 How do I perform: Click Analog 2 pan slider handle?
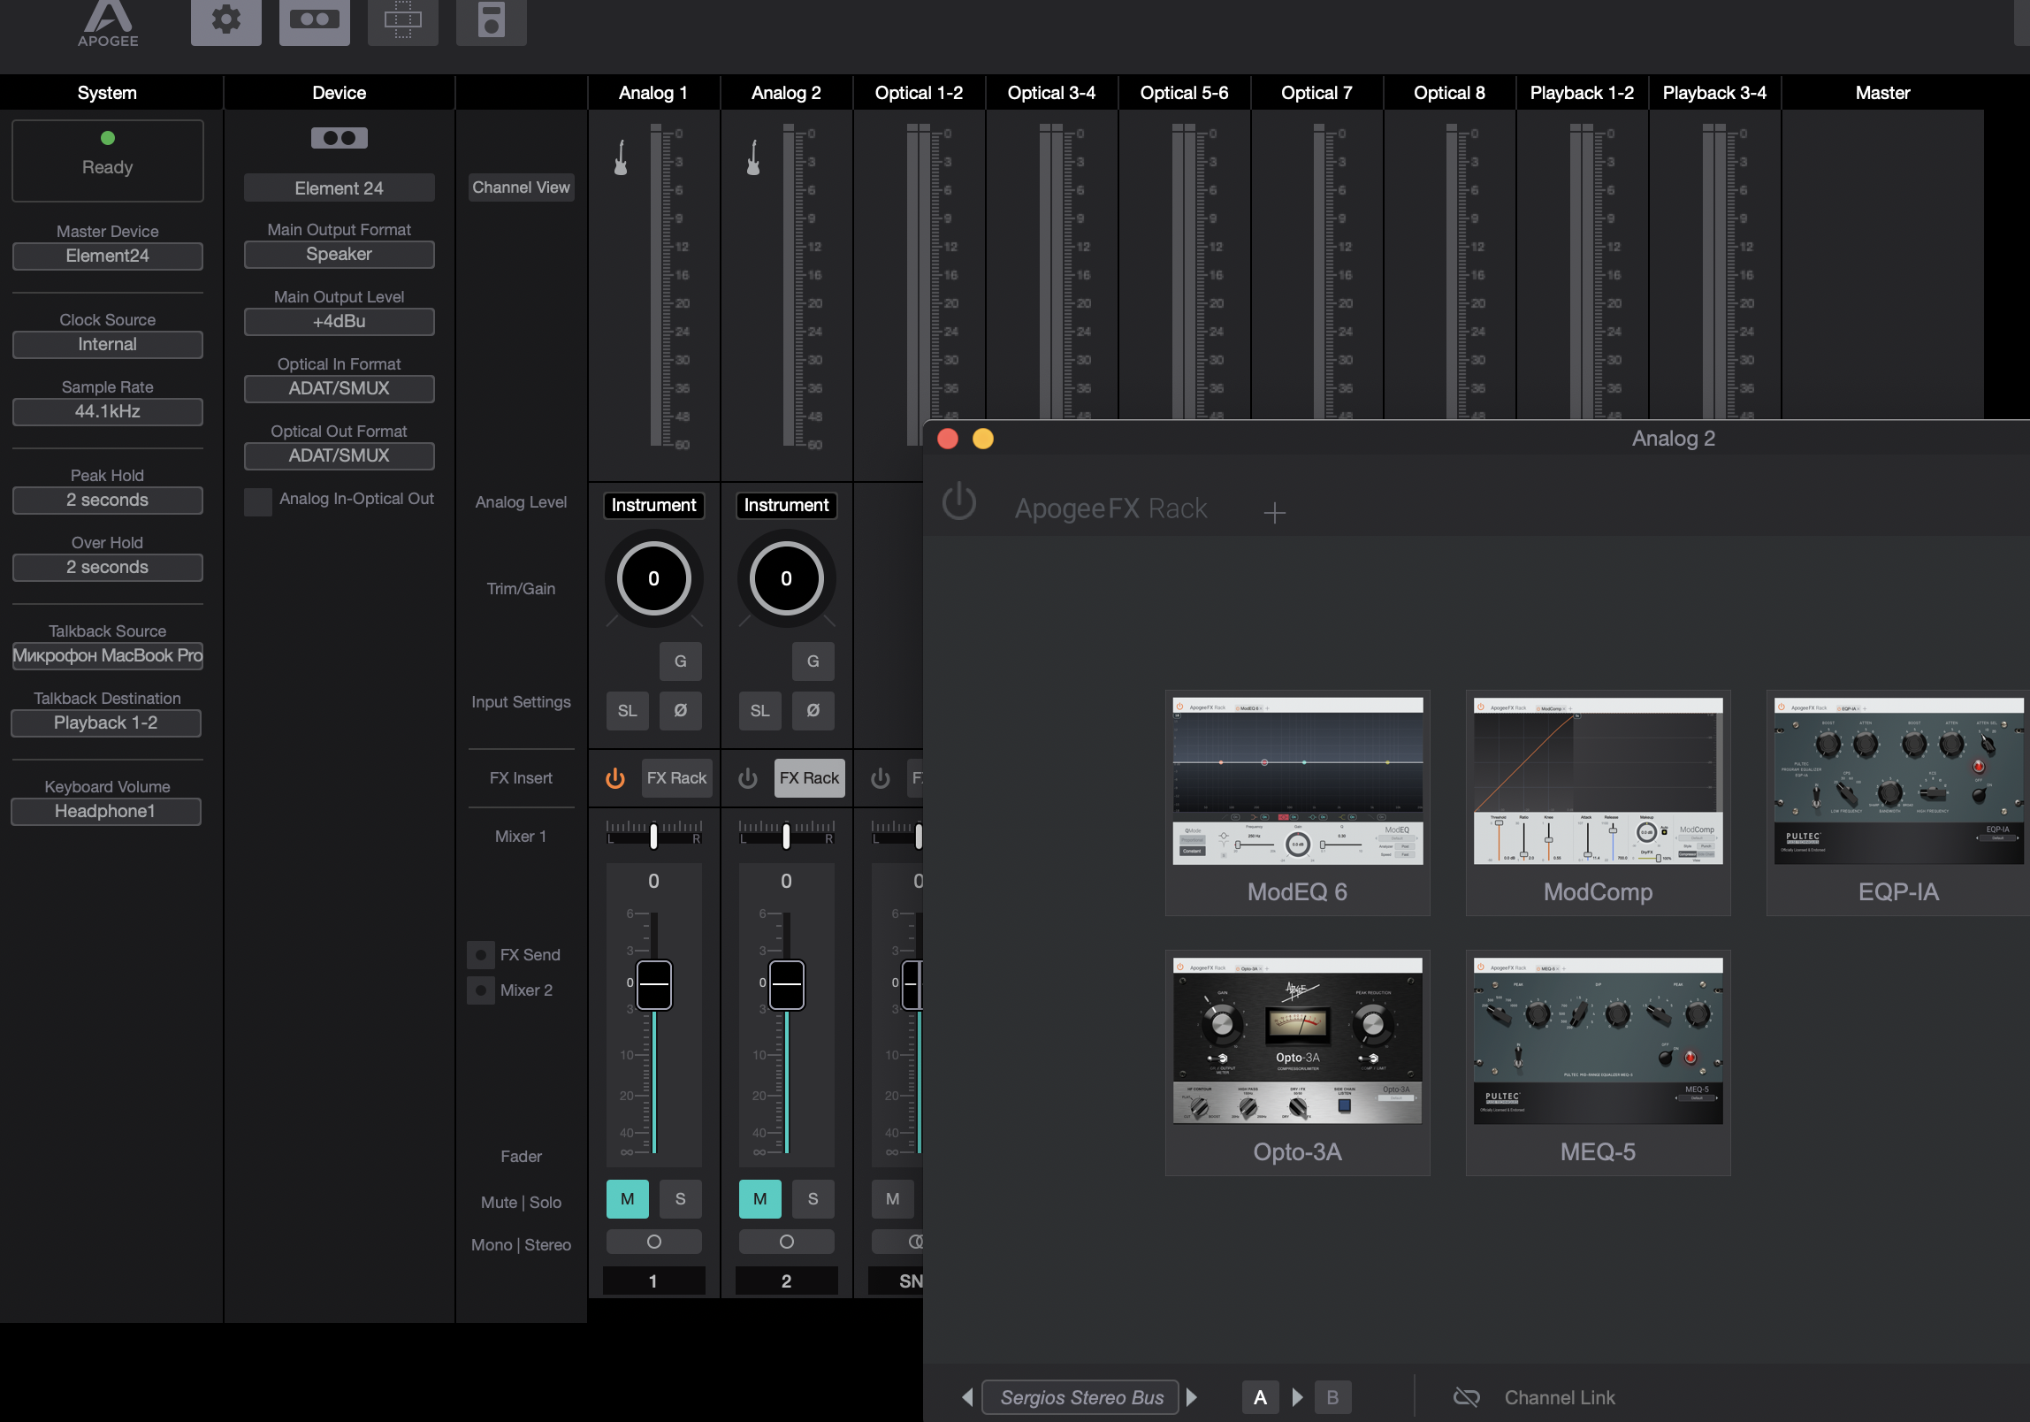tap(786, 836)
